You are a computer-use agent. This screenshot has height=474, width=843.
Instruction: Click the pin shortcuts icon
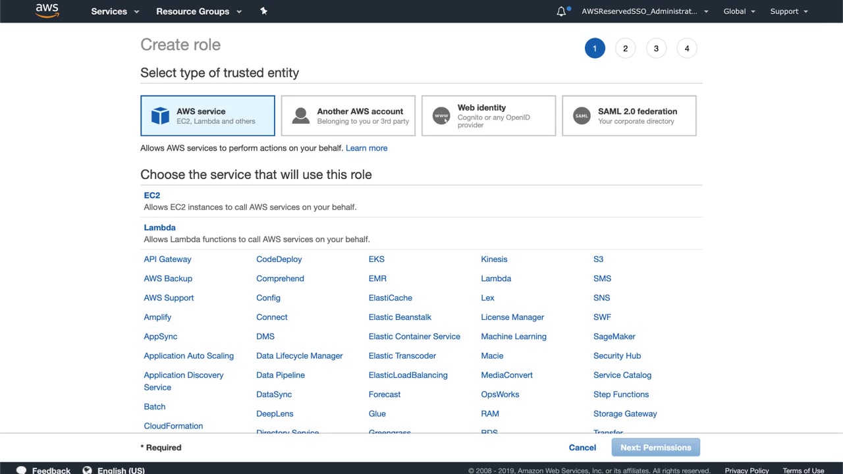pyautogui.click(x=263, y=11)
